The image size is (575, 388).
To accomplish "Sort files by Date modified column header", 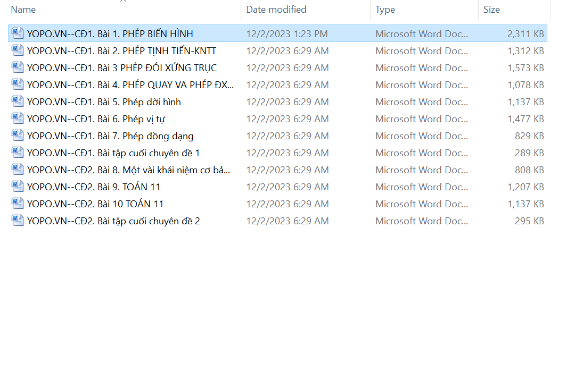I will pyautogui.click(x=276, y=10).
